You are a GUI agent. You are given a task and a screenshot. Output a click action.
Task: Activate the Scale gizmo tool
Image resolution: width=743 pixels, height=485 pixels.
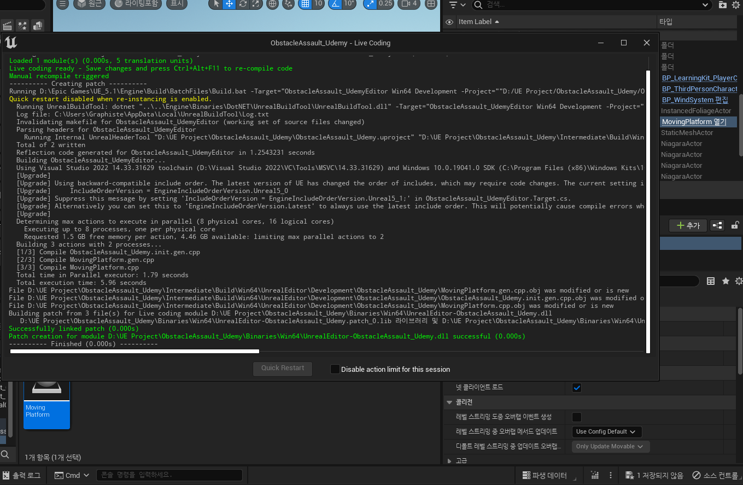255,4
